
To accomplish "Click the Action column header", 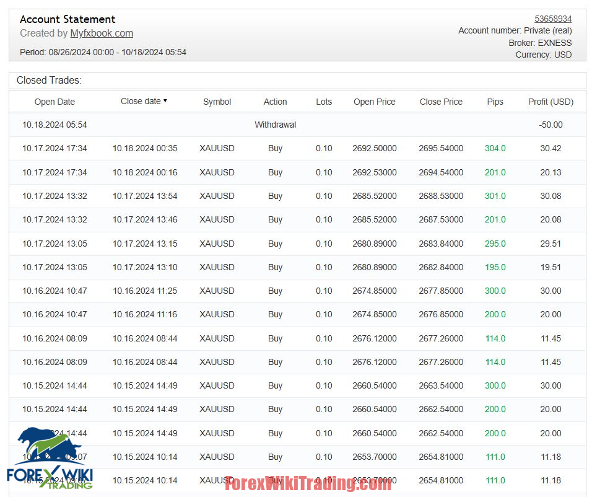I will coord(275,102).
